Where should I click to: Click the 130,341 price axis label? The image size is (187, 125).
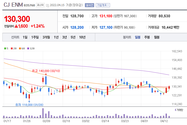177,87
